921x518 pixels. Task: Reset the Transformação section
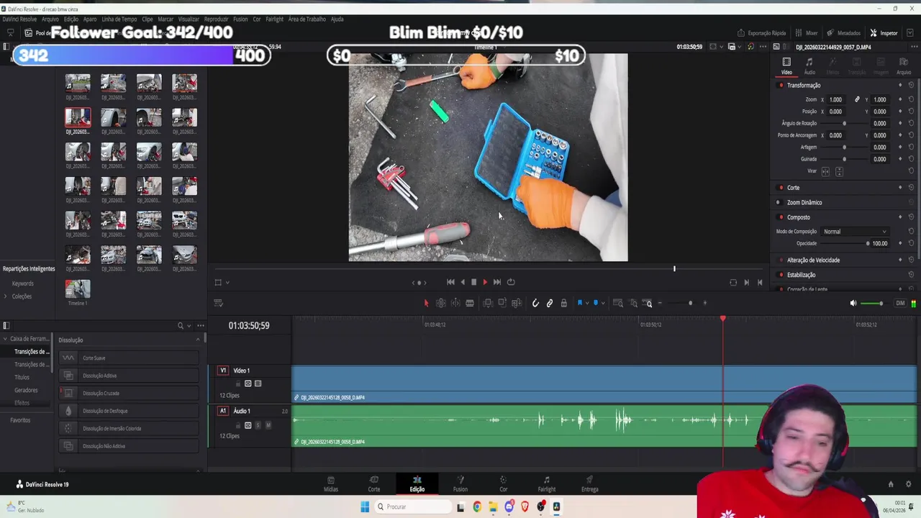point(911,86)
